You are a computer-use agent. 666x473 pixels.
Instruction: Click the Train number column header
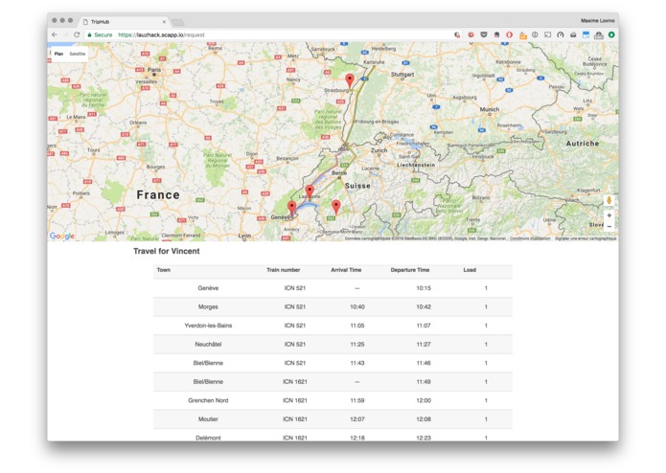click(284, 270)
